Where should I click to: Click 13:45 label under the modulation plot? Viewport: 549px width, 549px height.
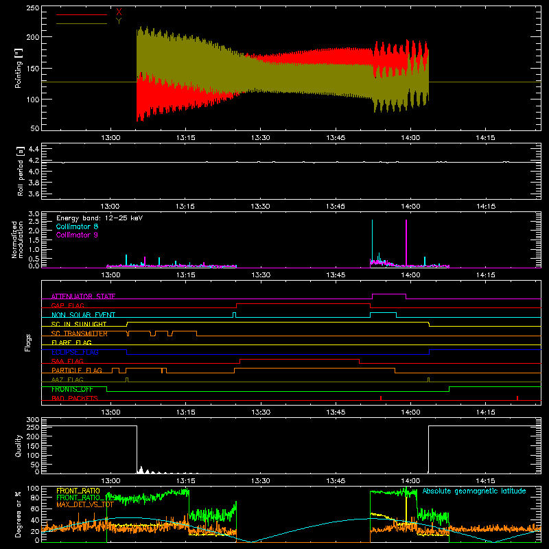pyautogui.click(x=336, y=275)
